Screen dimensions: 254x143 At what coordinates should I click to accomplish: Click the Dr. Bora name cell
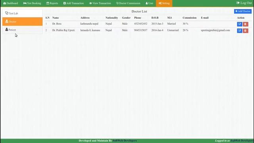coord(57,24)
